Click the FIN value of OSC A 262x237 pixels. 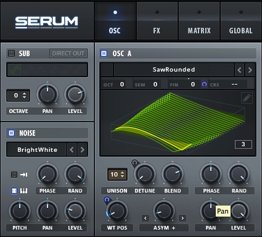click(192, 85)
